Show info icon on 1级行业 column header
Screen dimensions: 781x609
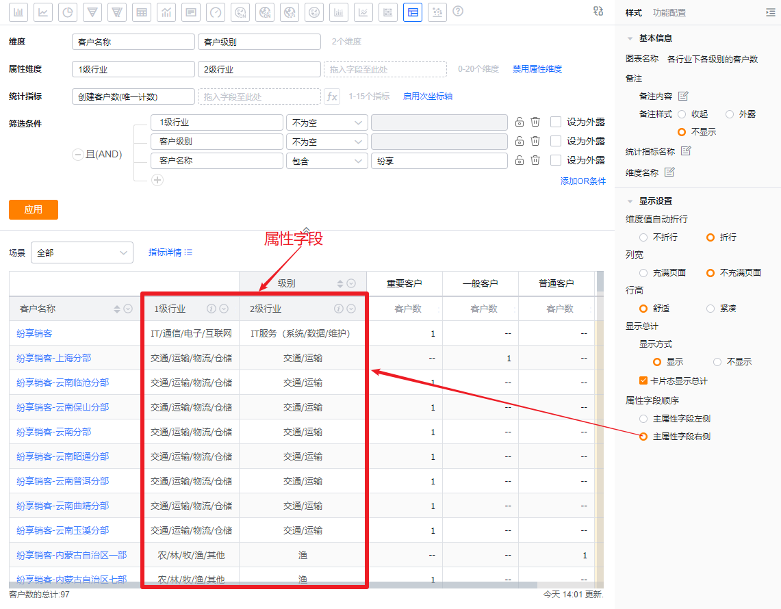(212, 309)
